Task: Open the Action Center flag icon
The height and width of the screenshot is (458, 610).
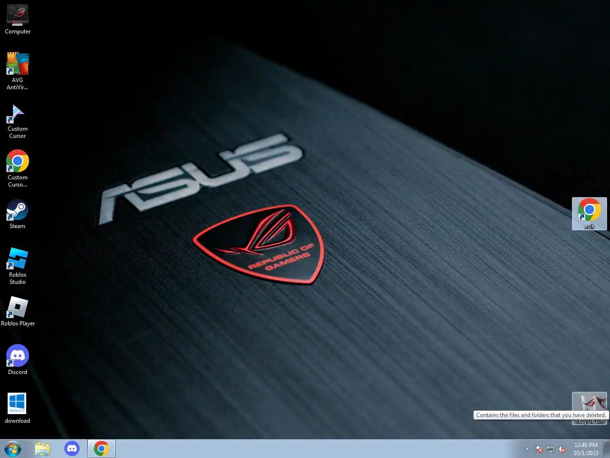Action: click(x=539, y=449)
